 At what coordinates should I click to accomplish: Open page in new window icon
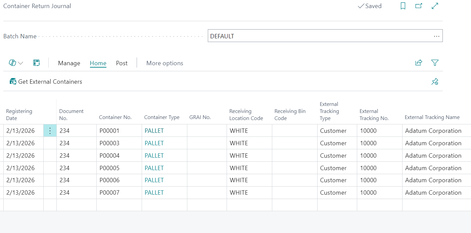point(419,6)
